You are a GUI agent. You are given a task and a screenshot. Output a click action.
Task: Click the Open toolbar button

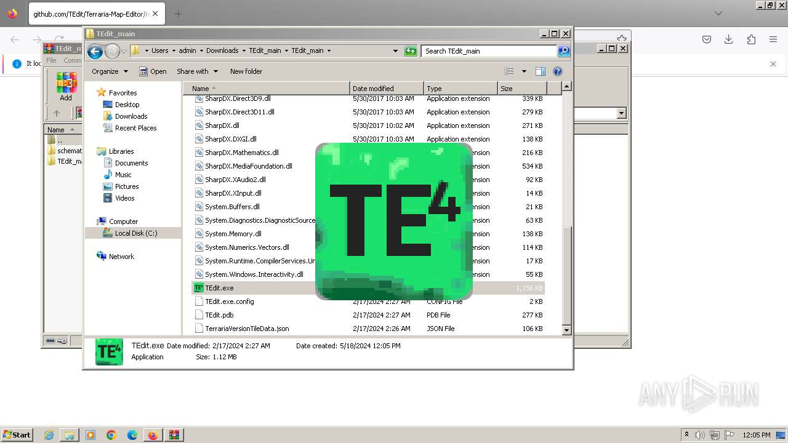(153, 71)
